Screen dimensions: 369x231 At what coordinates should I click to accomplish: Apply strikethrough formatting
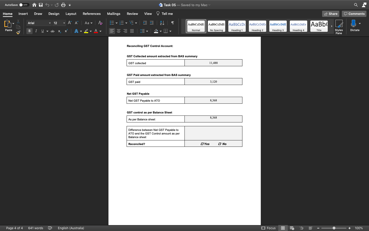coord(53,31)
